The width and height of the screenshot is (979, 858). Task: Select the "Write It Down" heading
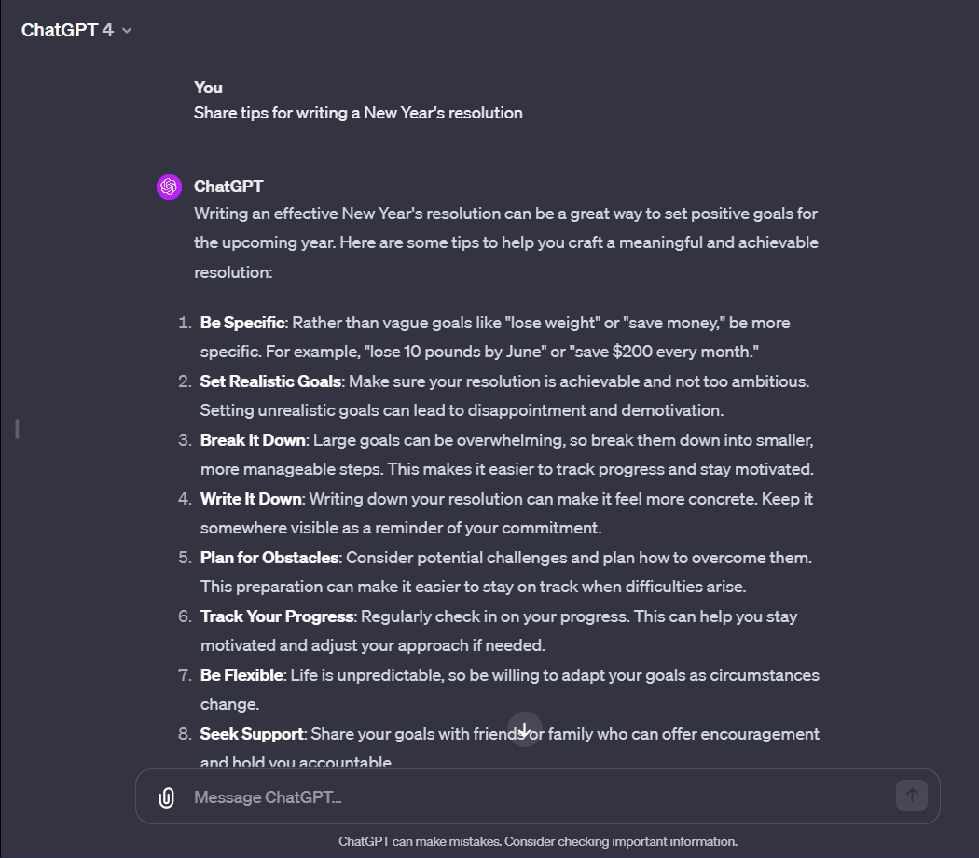click(251, 499)
